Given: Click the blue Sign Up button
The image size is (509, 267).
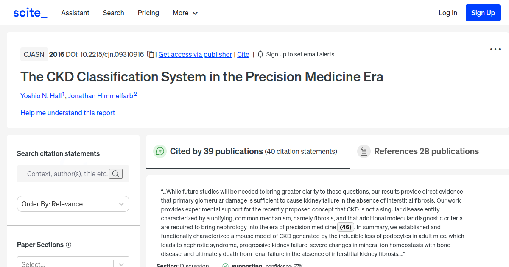Looking at the screenshot, I should [x=483, y=12].
